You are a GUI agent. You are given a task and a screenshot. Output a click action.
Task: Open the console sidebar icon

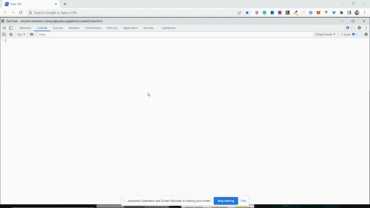[x=4, y=34]
